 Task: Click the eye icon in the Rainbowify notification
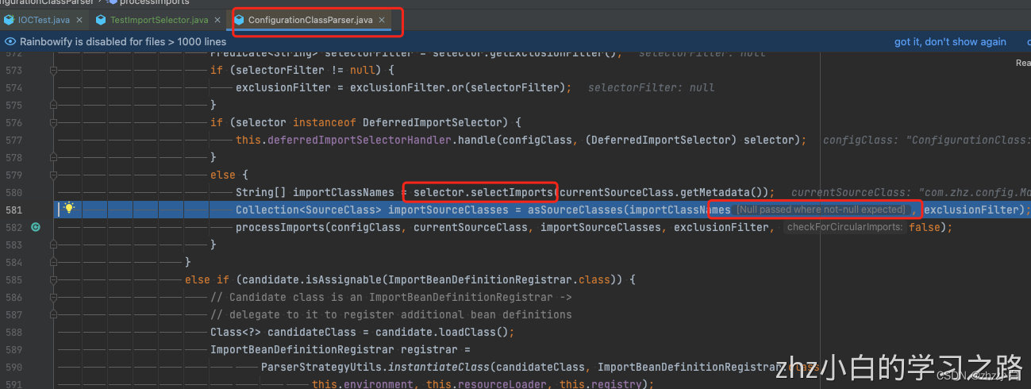click(x=10, y=41)
